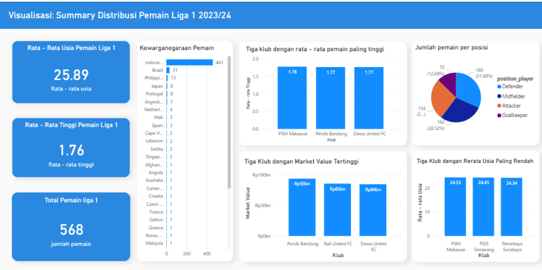
Task: Click the 'Tiga klub dengan rata - rata pemain paling tinggi' title
Action: pos(315,49)
